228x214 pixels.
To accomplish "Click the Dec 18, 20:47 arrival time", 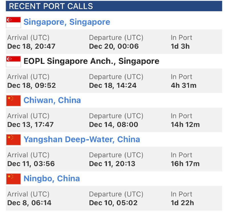I will coord(31,46).
